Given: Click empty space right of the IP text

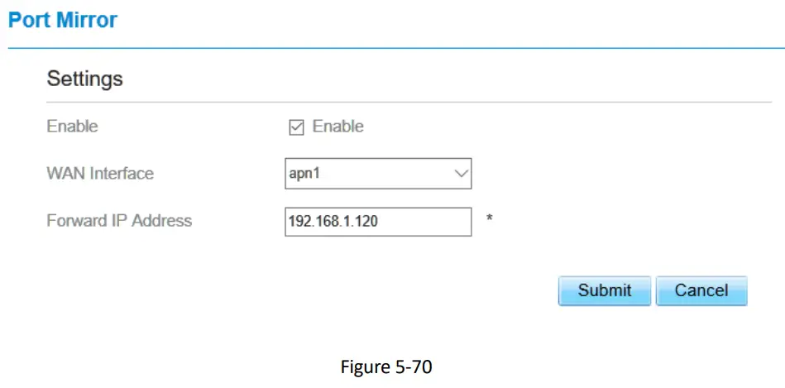Looking at the screenshot, I should pos(430,222).
